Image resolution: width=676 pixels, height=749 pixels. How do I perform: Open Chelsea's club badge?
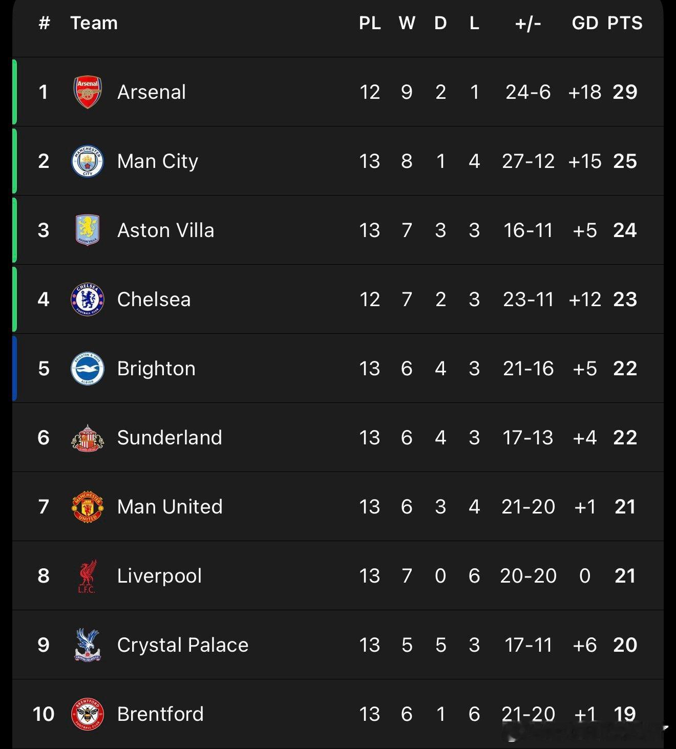(x=88, y=299)
